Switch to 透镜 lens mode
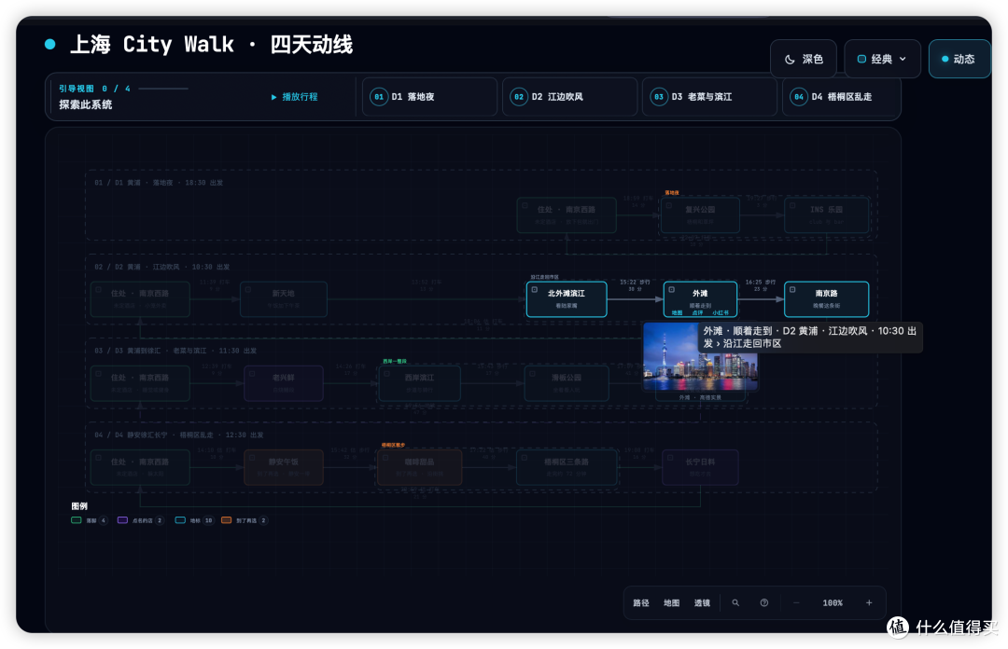Screen dimensions: 1008x649 click(702, 602)
